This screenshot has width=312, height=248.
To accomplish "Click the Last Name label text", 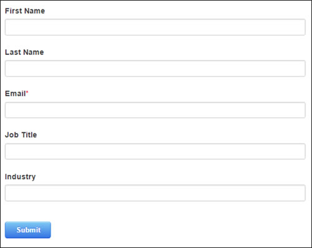I will (x=24, y=52).
